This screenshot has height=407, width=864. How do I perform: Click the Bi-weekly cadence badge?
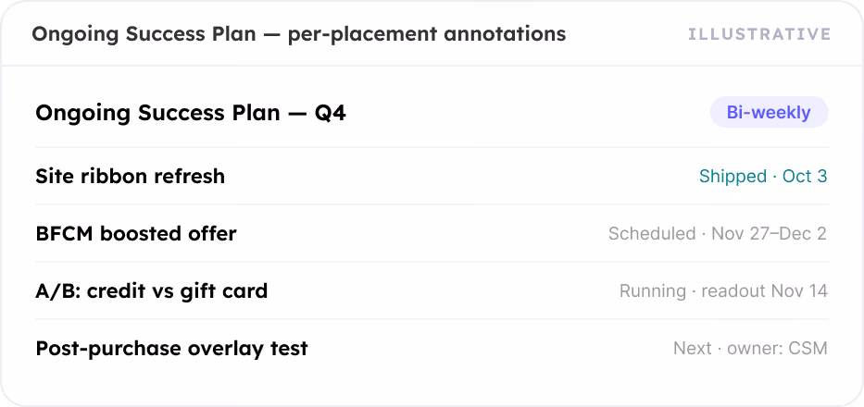click(x=770, y=112)
